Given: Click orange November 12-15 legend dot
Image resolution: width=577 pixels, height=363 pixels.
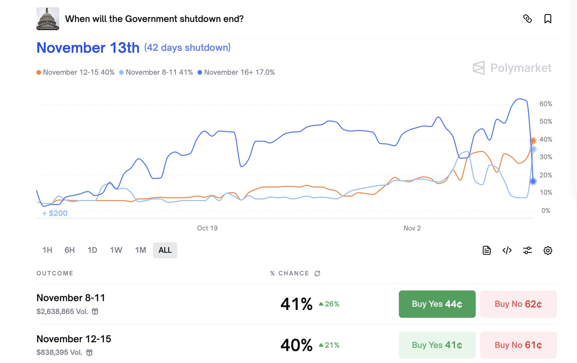Looking at the screenshot, I should coord(39,73).
